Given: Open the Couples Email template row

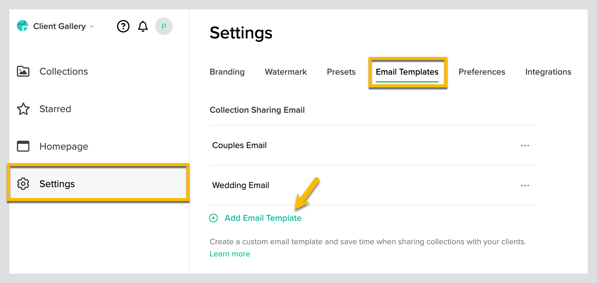Looking at the screenshot, I should [239, 145].
